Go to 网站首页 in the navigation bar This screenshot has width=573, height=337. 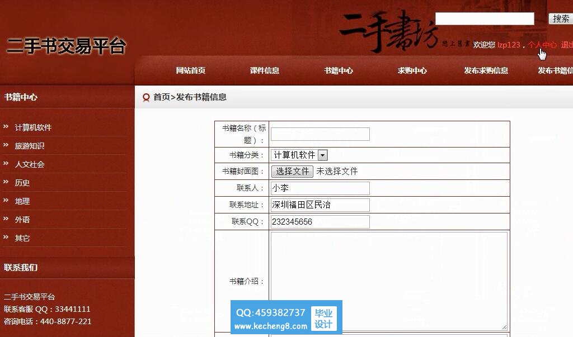191,70
